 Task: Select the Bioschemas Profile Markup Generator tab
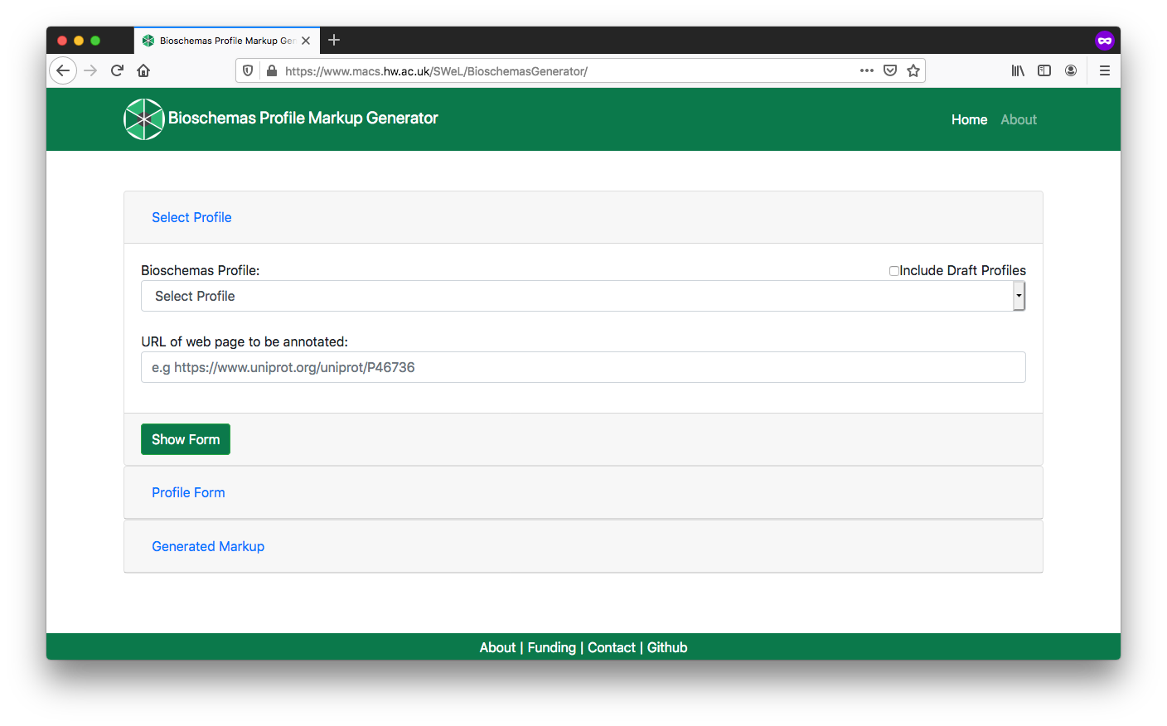[227, 41]
